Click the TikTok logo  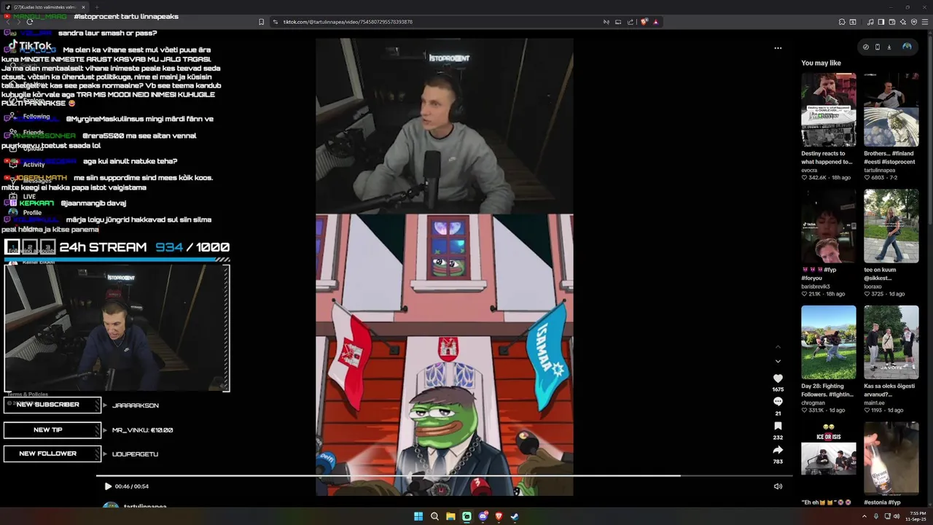31,46
